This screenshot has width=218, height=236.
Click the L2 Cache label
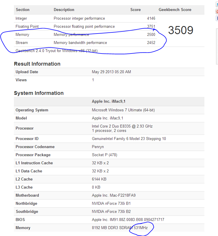[x=24, y=179]
